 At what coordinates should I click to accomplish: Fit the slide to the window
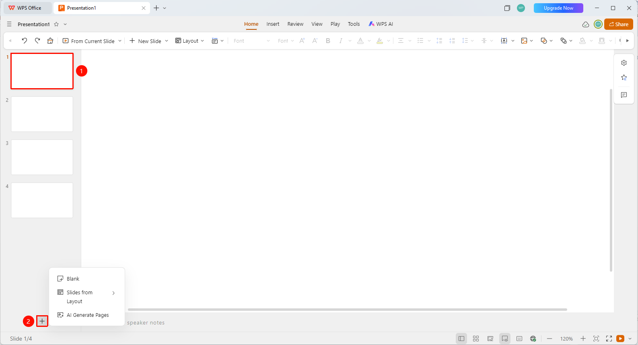[596, 339]
